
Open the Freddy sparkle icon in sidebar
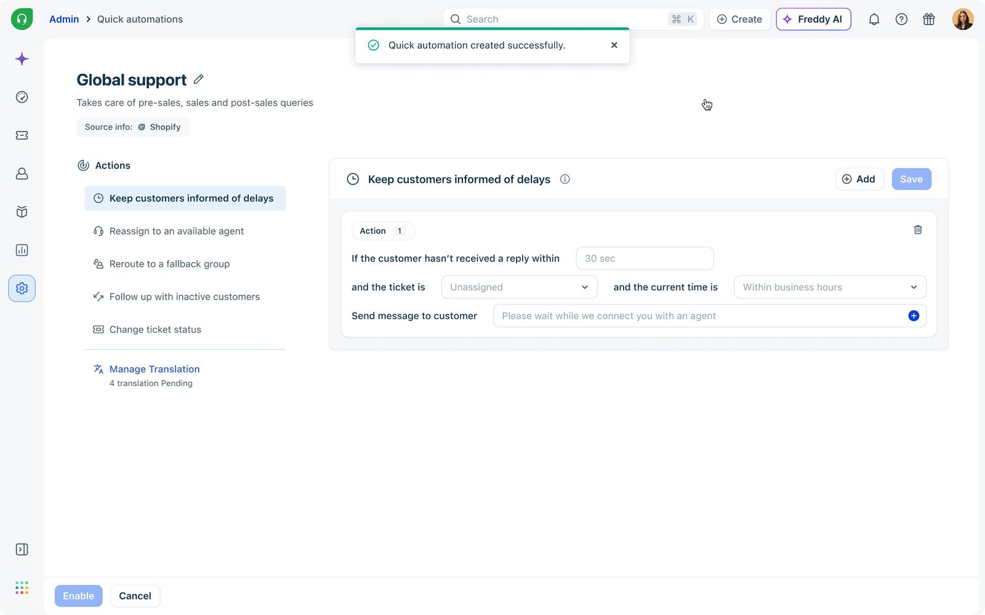click(22, 59)
